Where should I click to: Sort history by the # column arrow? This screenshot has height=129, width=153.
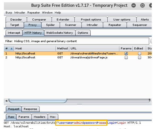coord(11,48)
